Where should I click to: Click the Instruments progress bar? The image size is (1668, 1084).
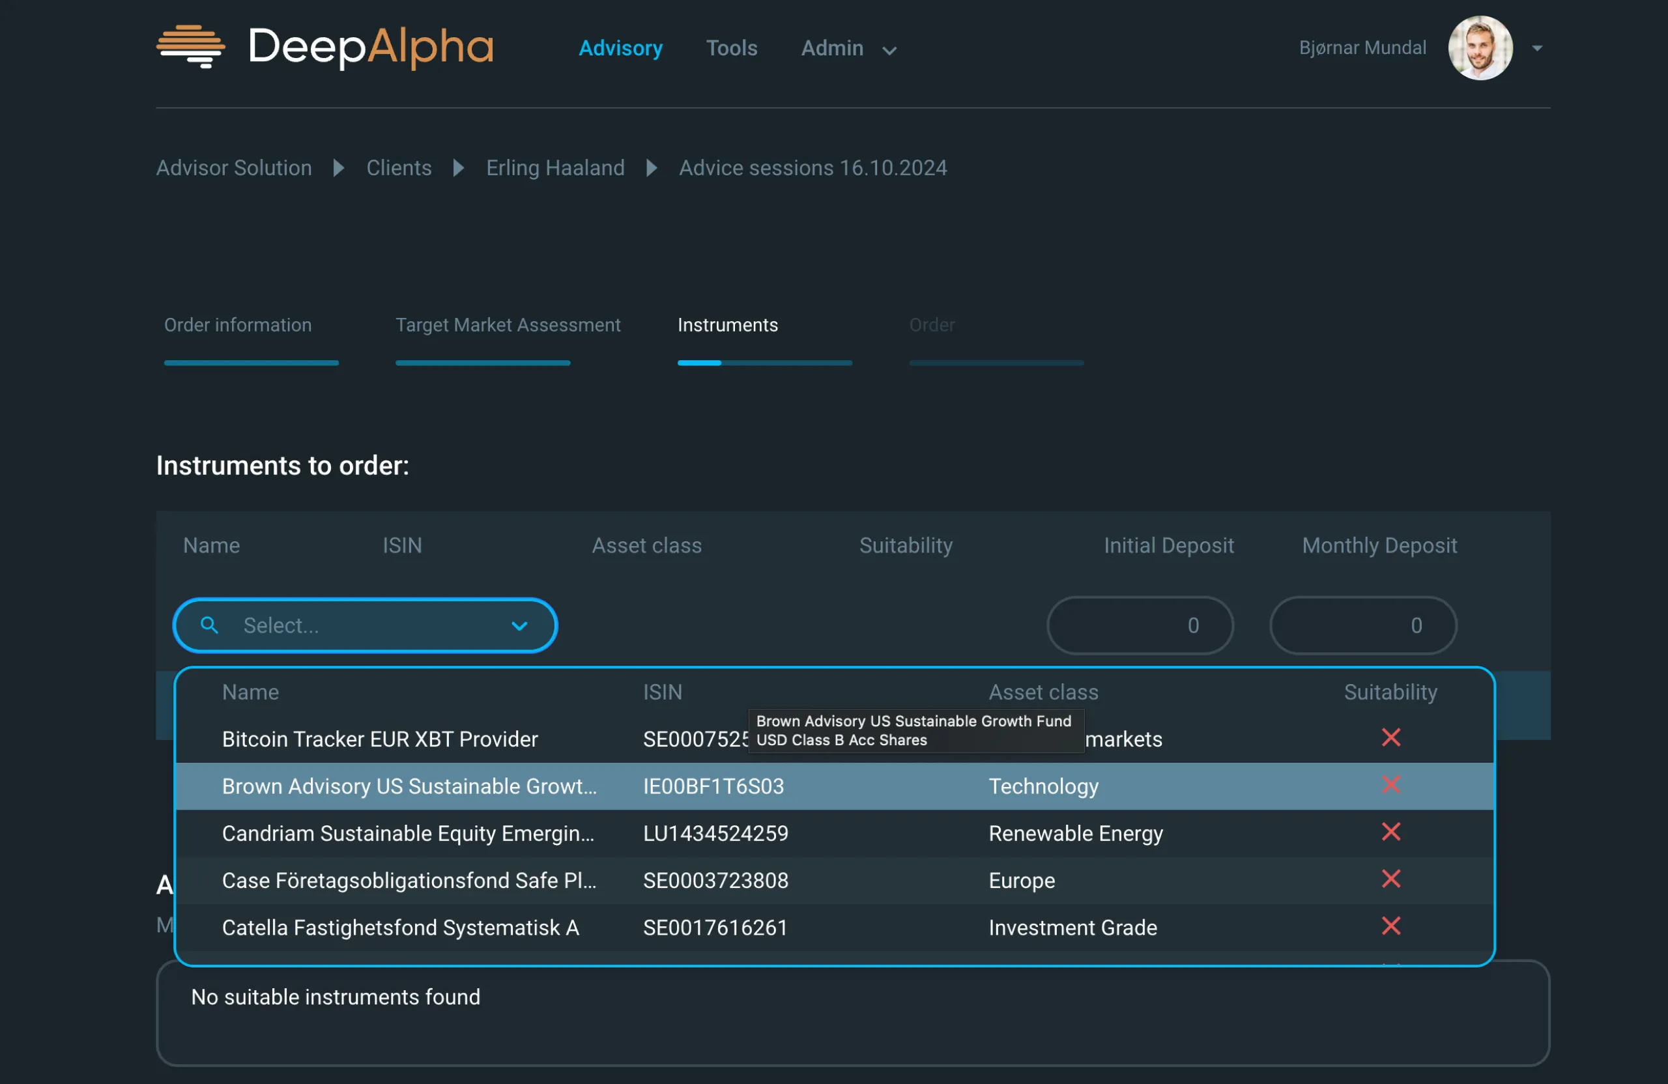coord(765,362)
